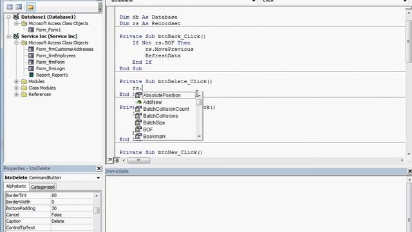Screen dimensions: 412x232
Task: Click the View Object icon in Project Explorer
Action: pyautogui.click(x=19, y=7)
